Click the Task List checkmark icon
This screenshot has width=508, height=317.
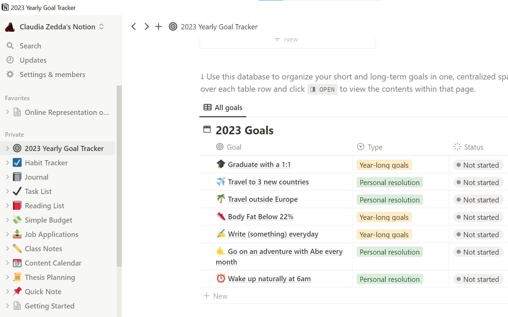tap(17, 191)
